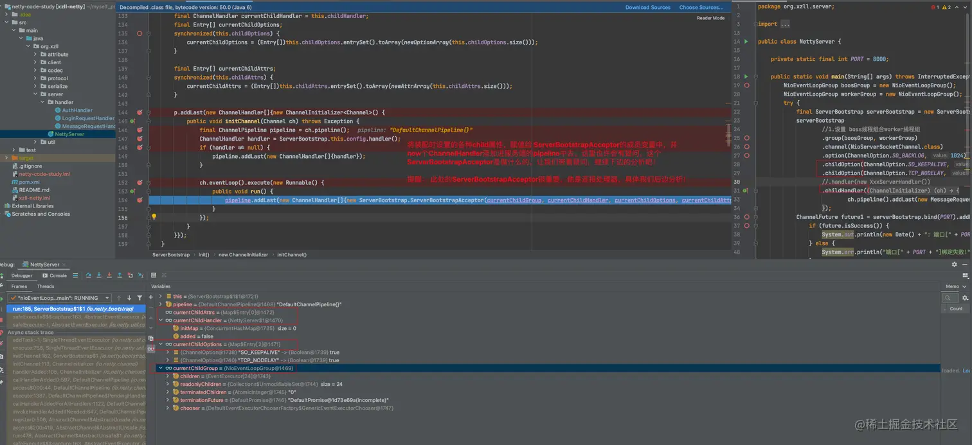Expand the readonlyChildren variable

[168, 384]
